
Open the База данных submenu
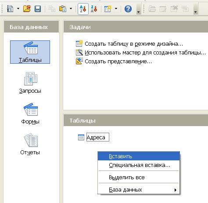(x=139, y=190)
